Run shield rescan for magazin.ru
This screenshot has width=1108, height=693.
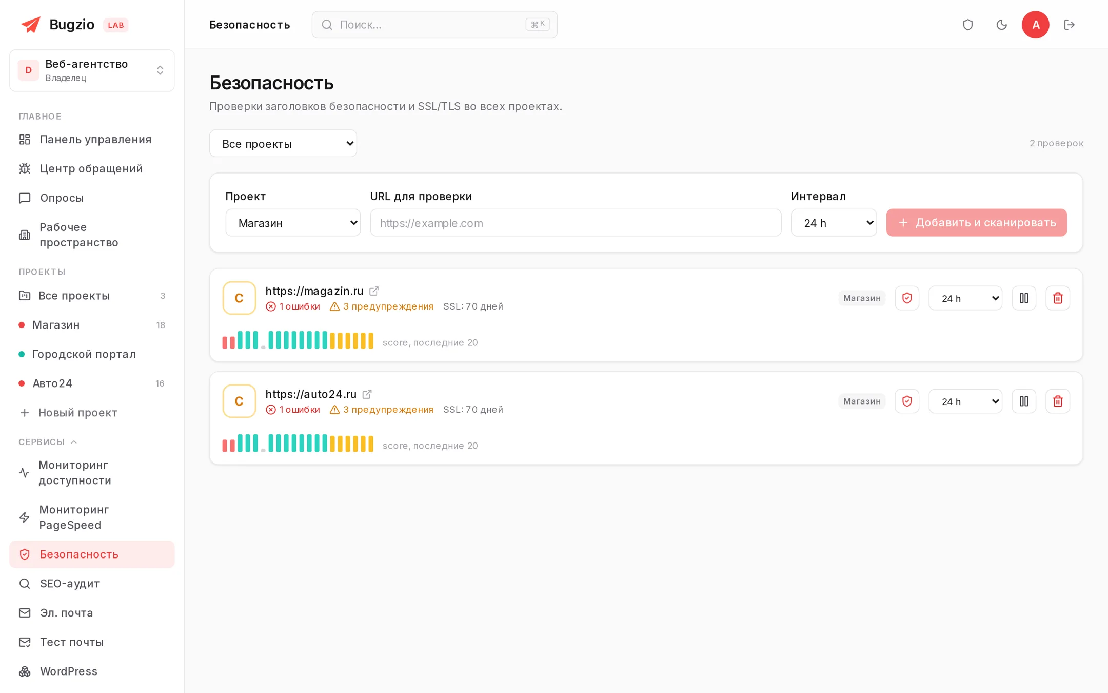click(x=907, y=298)
